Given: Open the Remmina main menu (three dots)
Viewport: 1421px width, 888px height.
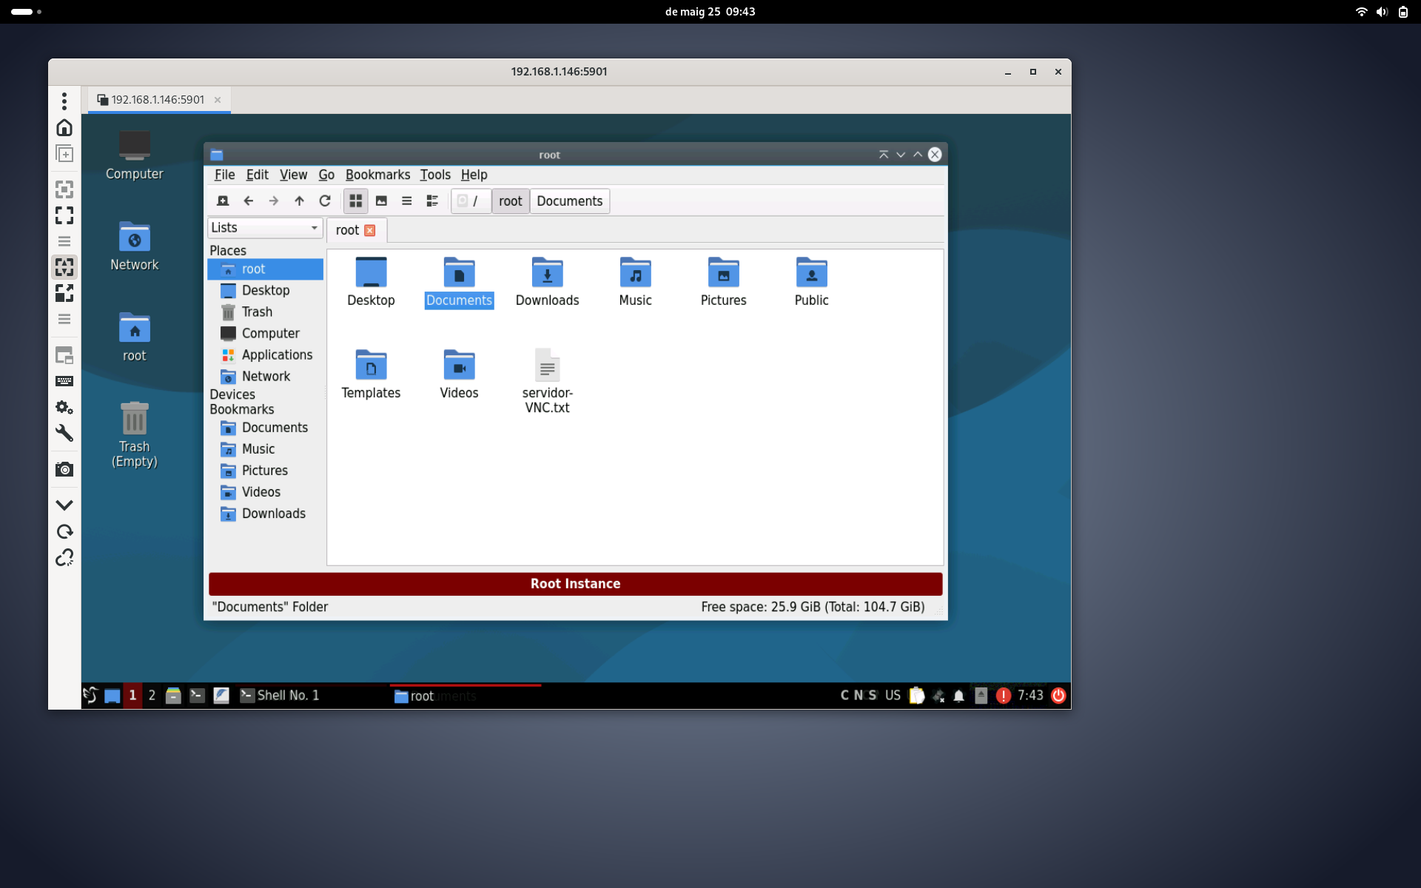Looking at the screenshot, I should click(64, 101).
